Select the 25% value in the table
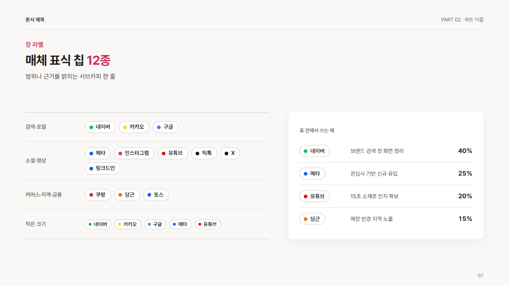The width and height of the screenshot is (509, 286). 465,174
